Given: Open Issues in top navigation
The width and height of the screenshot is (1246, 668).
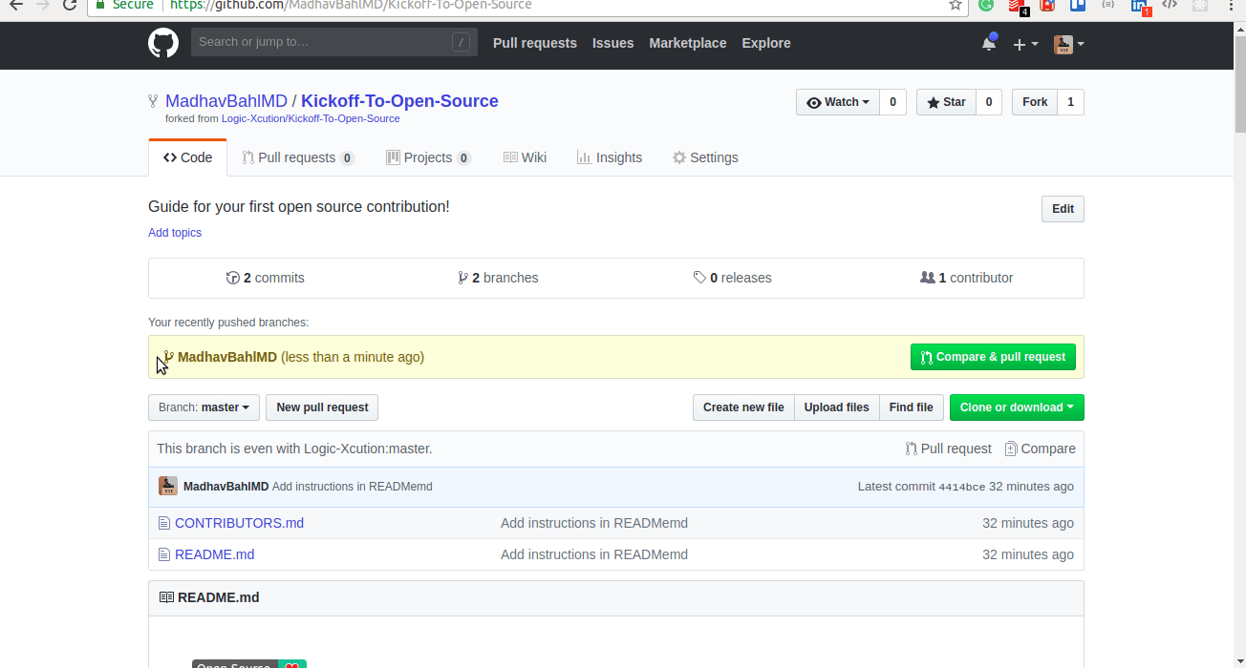Looking at the screenshot, I should point(612,43).
